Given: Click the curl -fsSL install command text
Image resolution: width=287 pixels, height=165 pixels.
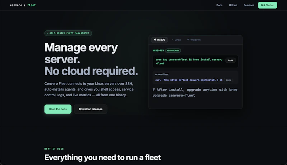Looking at the screenshot, I should [x=189, y=80].
